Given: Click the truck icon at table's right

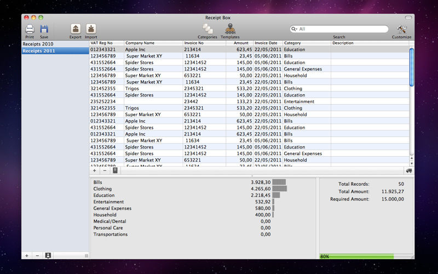Looking at the screenshot, I should [409, 170].
